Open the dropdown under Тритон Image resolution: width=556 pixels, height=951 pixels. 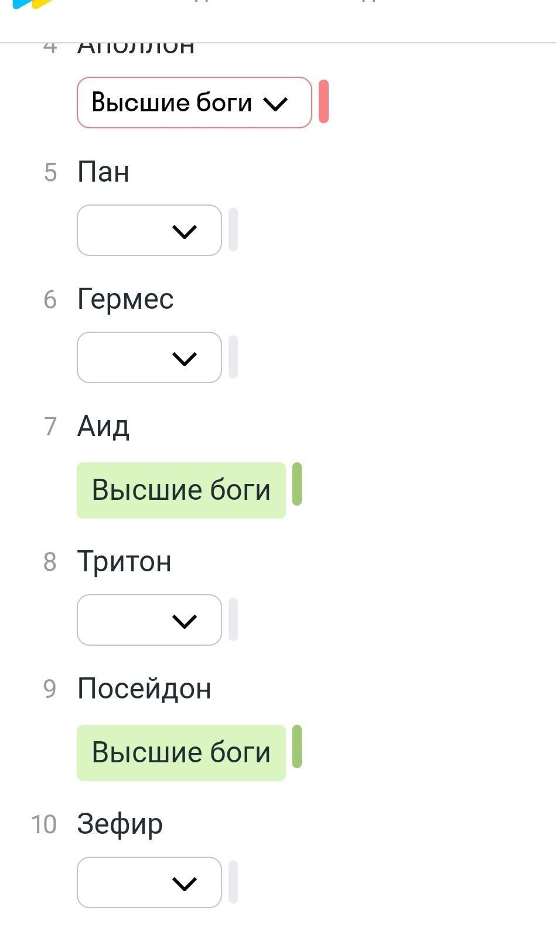(x=149, y=620)
